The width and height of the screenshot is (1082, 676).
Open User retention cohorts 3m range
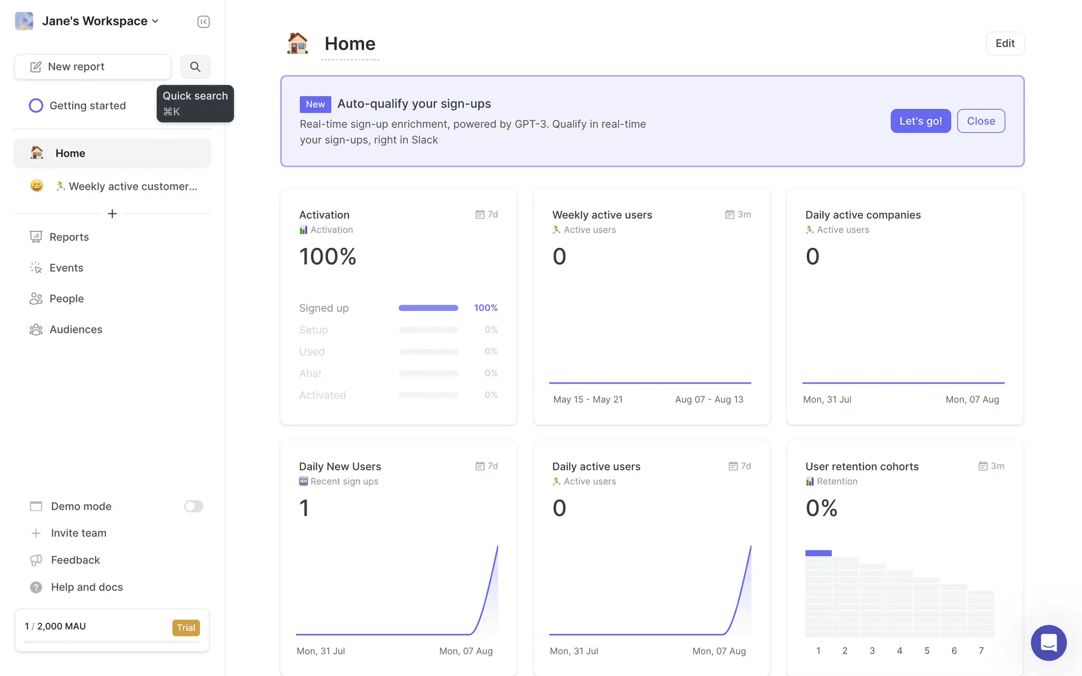(x=991, y=466)
